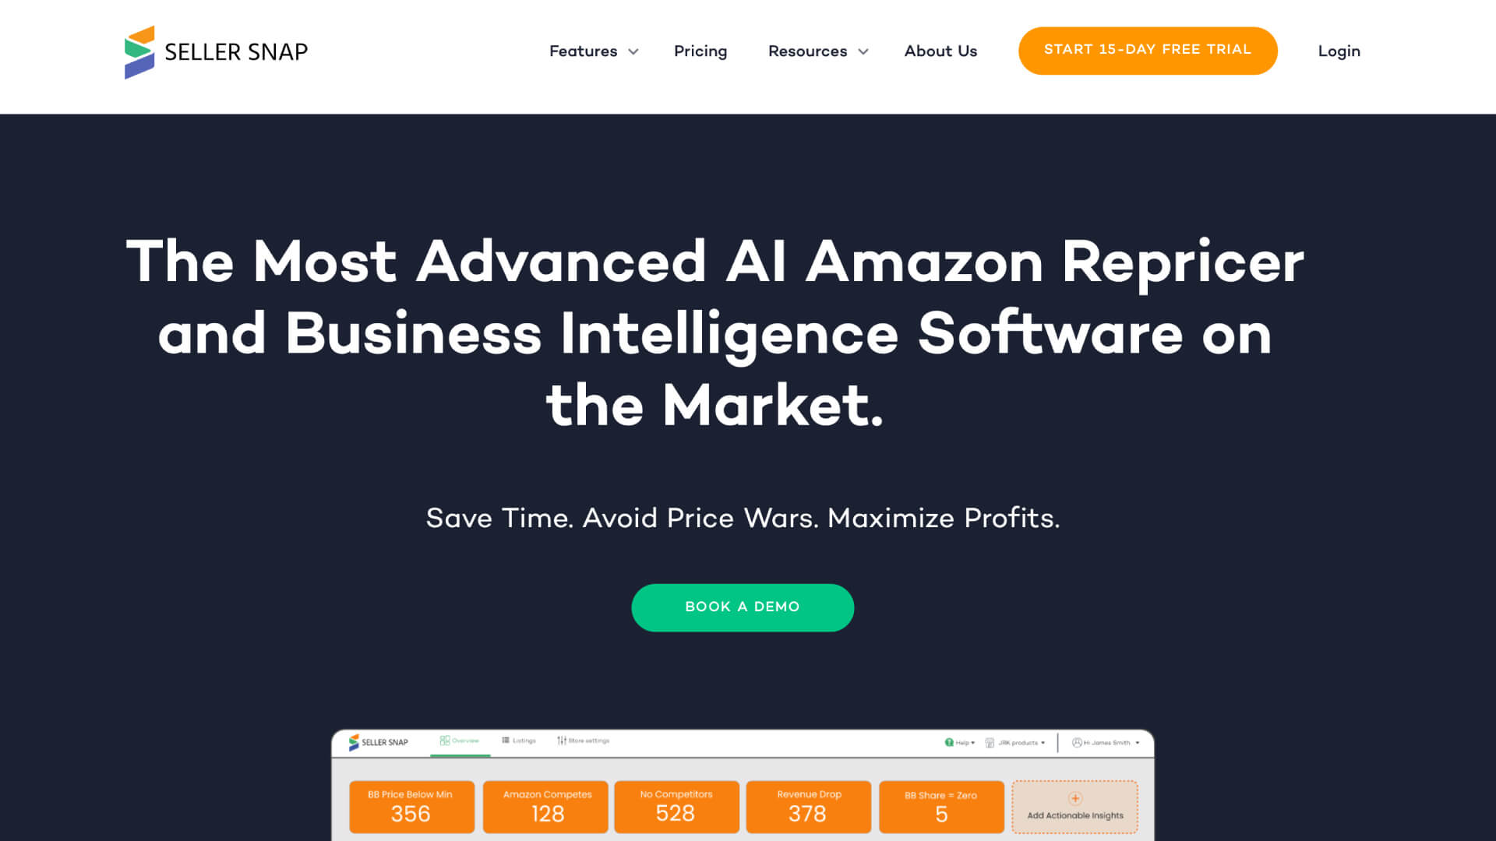The width and height of the screenshot is (1496, 841).
Task: Click the Listings tab icon in dashboard
Action: coord(506,741)
